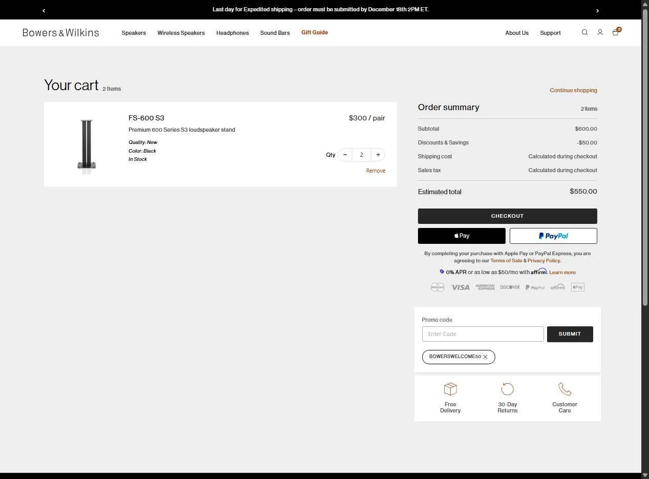Click the CHECKOUT button
This screenshot has width=649, height=479.
pos(508,216)
